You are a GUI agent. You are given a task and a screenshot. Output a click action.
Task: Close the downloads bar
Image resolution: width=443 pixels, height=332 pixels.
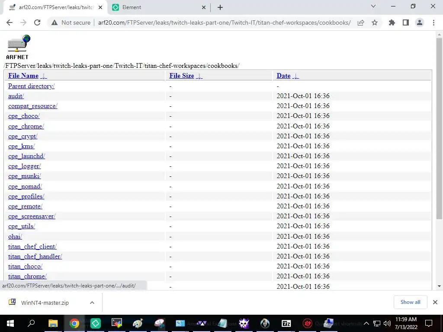coord(435,302)
